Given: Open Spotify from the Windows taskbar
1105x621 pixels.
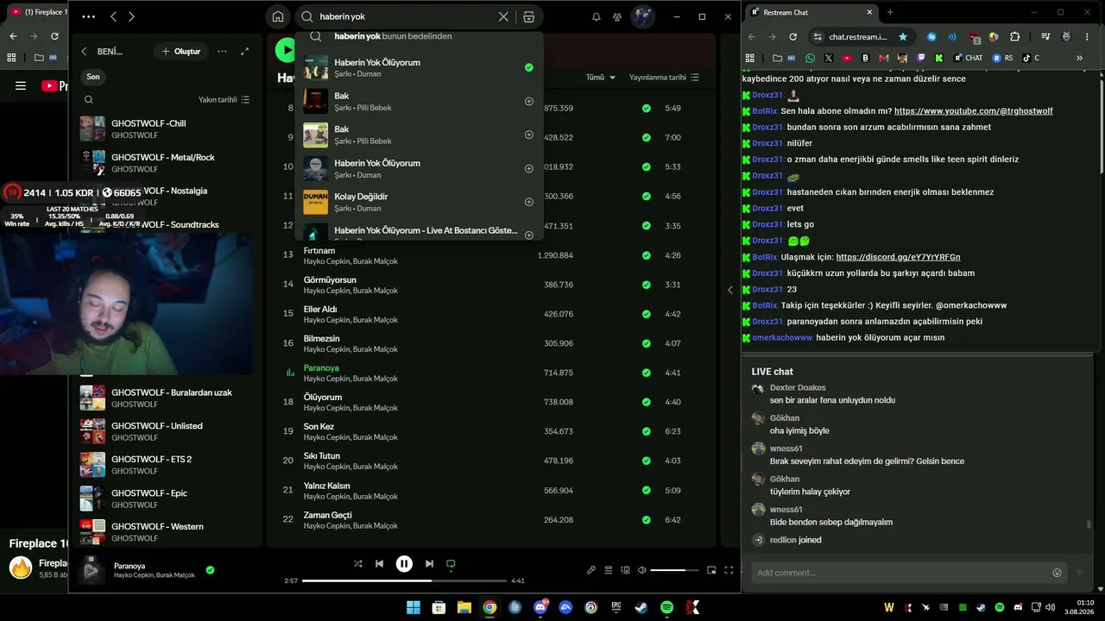Looking at the screenshot, I should [666, 607].
